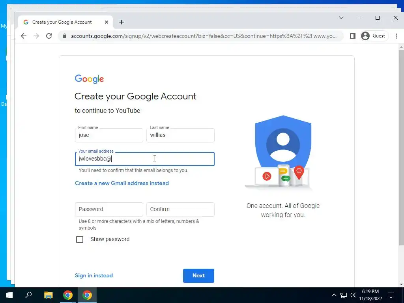Click the address bar URL
Screen dimensions: 404x303
204,36
